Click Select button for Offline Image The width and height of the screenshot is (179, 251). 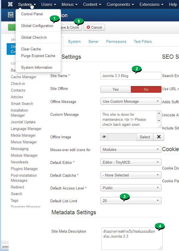click(145, 137)
